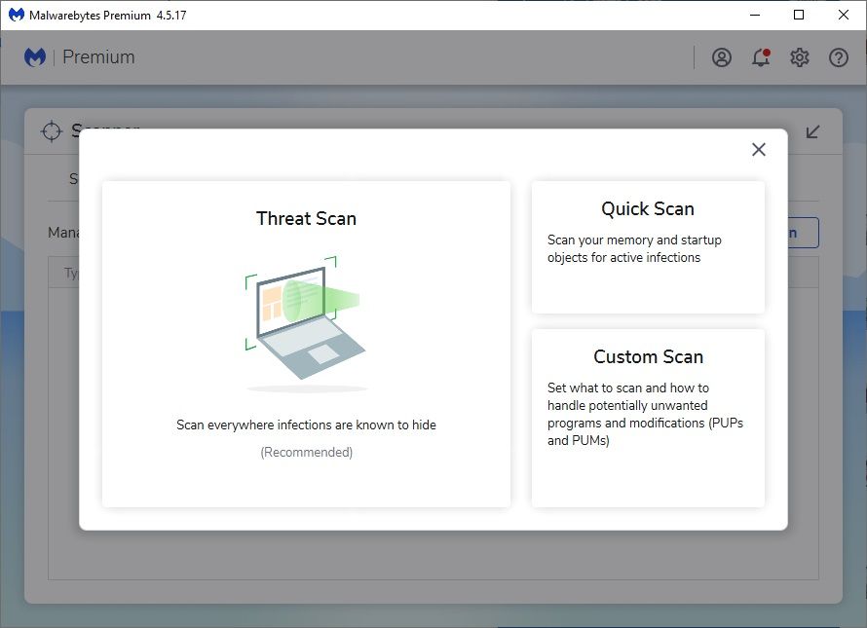Open the account profile icon

tap(722, 57)
